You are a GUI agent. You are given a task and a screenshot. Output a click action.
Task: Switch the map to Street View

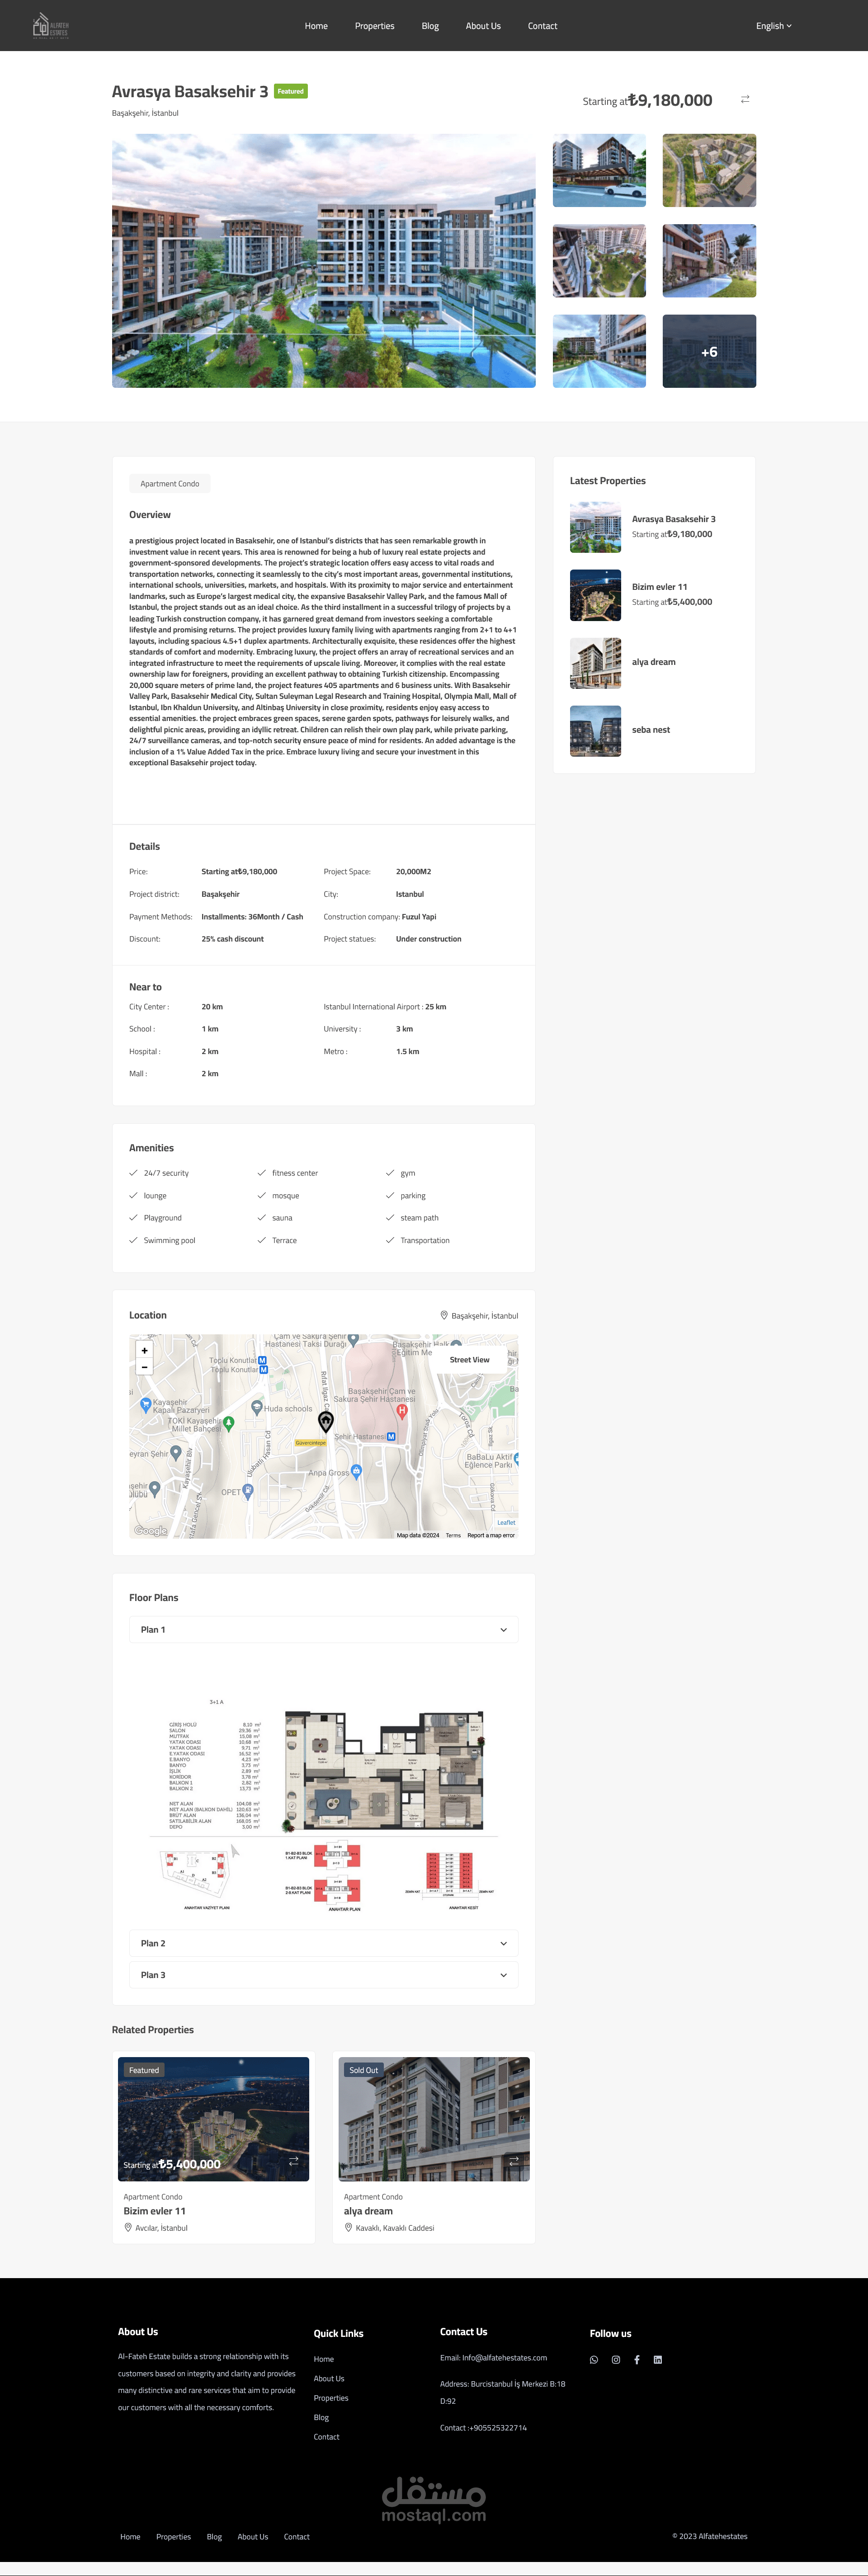coord(469,1360)
